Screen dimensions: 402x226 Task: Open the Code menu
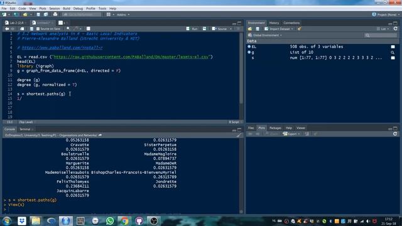(x=22, y=8)
